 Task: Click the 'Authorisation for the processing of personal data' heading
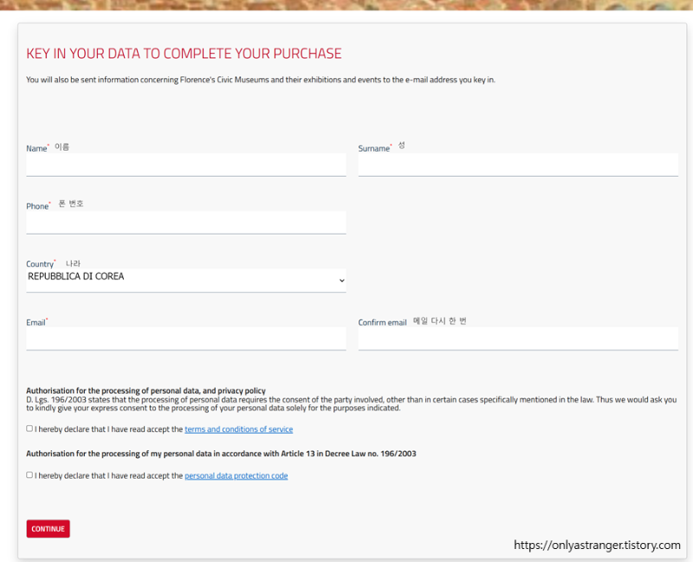pyautogui.click(x=146, y=391)
